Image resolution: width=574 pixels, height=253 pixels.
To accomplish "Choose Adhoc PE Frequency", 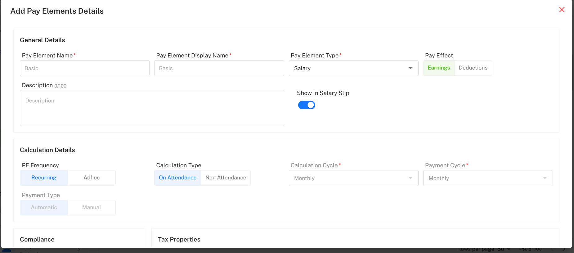I will tap(92, 178).
